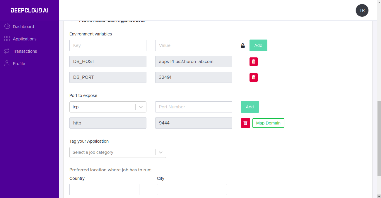Add the port to expose
The height and width of the screenshot is (198, 381).
point(250,107)
